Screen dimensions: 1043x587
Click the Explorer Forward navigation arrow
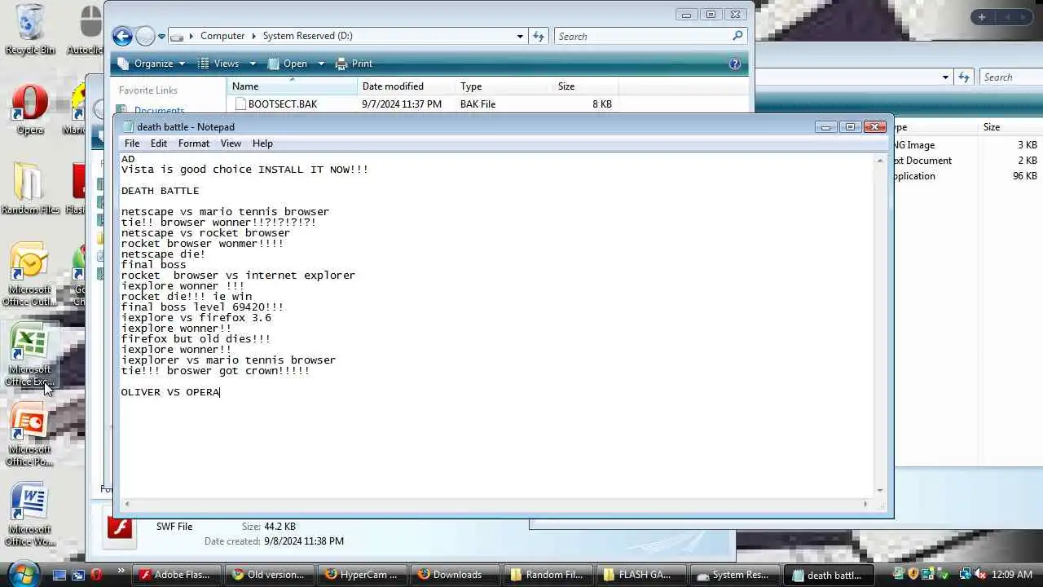click(x=145, y=36)
